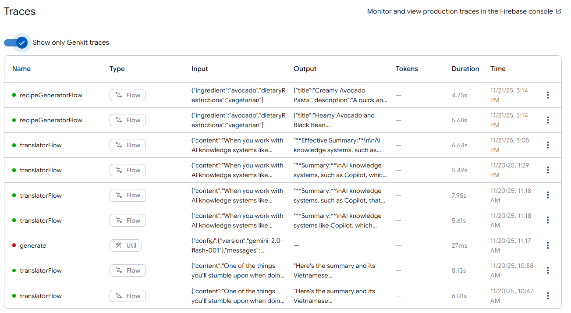
Task: Open the three-dot menu for the 4.75s trace
Action: [547, 95]
